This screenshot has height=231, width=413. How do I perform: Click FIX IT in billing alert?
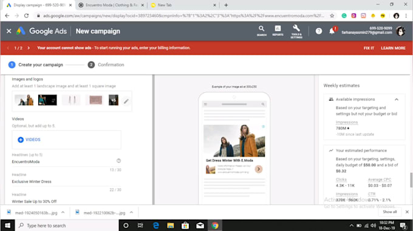(369, 48)
